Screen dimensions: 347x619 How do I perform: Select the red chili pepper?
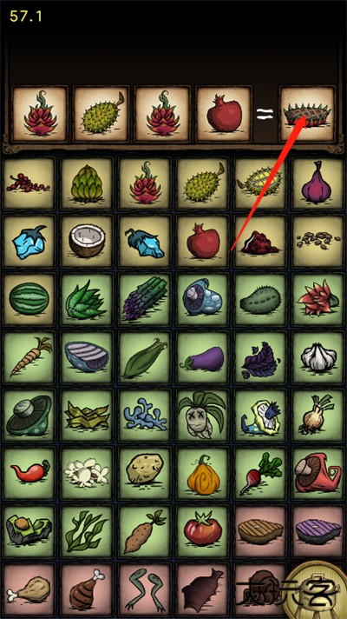click(29, 473)
